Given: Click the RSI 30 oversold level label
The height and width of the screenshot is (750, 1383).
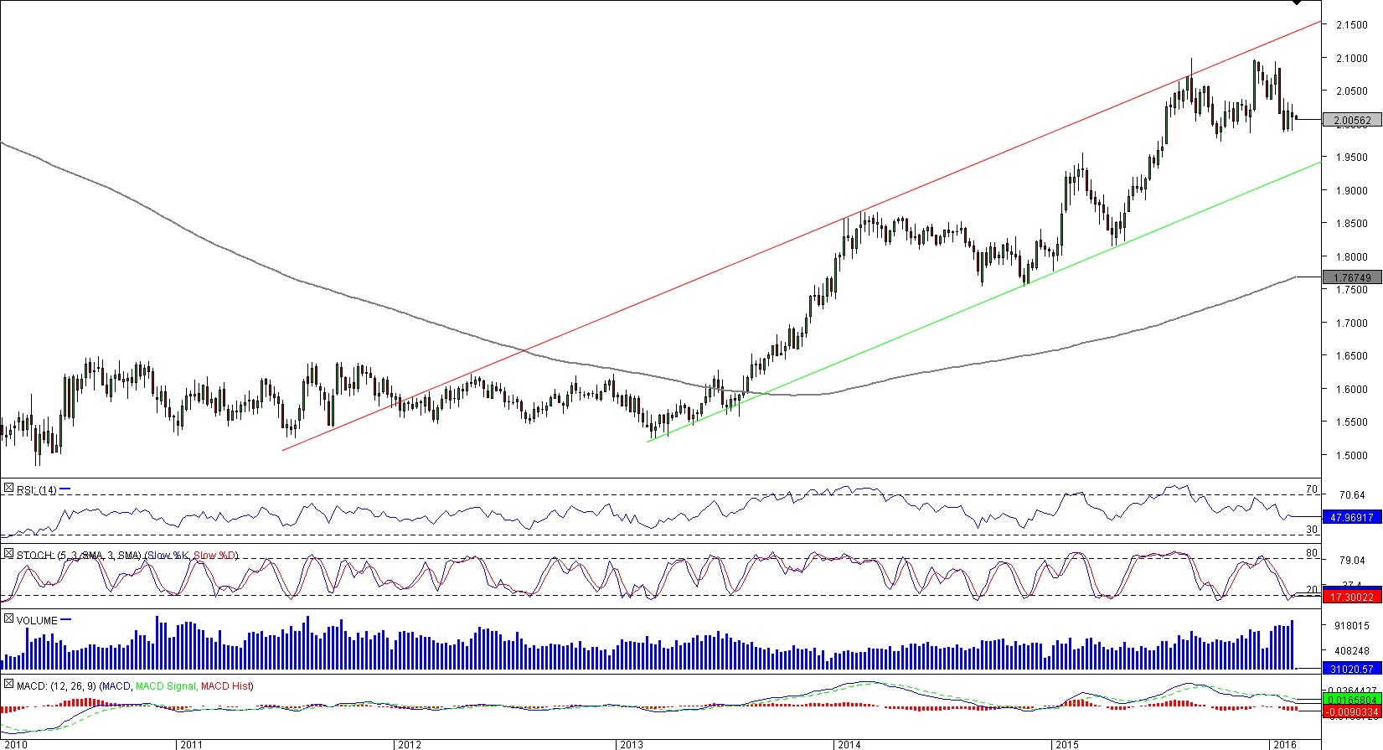Looking at the screenshot, I should point(1313,530).
